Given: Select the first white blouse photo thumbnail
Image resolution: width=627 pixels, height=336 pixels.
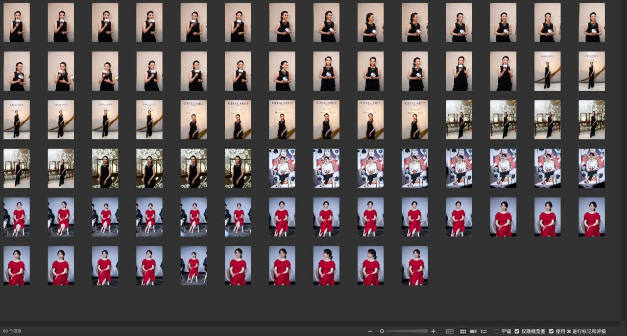Looking at the screenshot, I should click(x=282, y=168).
